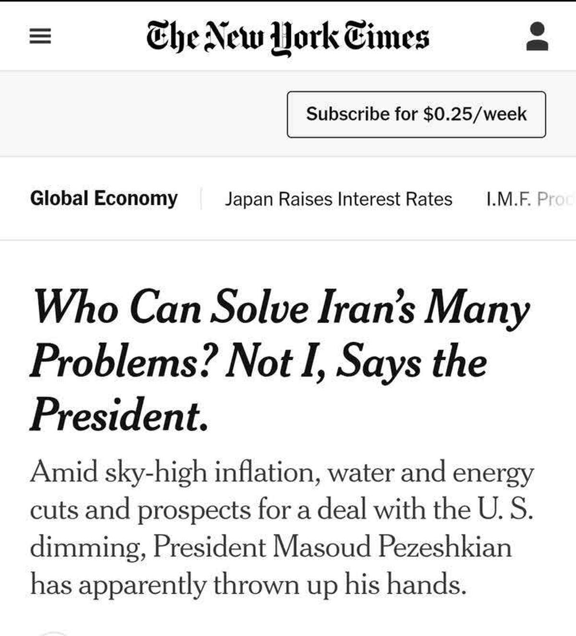The image size is (576, 636).
Task: Open the user account profile icon
Action: [x=537, y=36]
